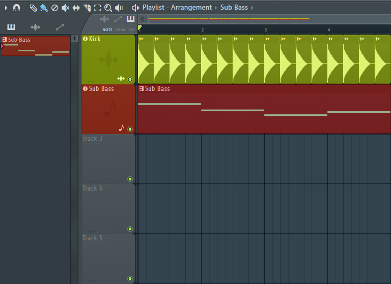This screenshot has width=391, height=284.
Task: Click the Playlist - Arrangement breadcrumb
Action: [x=177, y=8]
